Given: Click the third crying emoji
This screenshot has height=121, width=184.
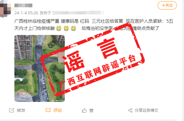Looking at the screenshot, I should click(73, 28).
